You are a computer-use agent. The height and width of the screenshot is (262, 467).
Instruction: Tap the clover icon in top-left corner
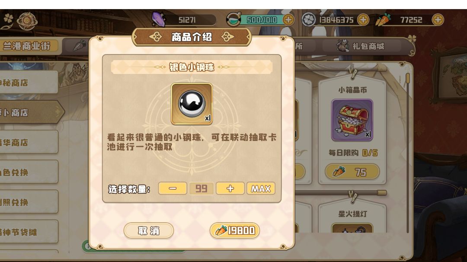point(8,19)
